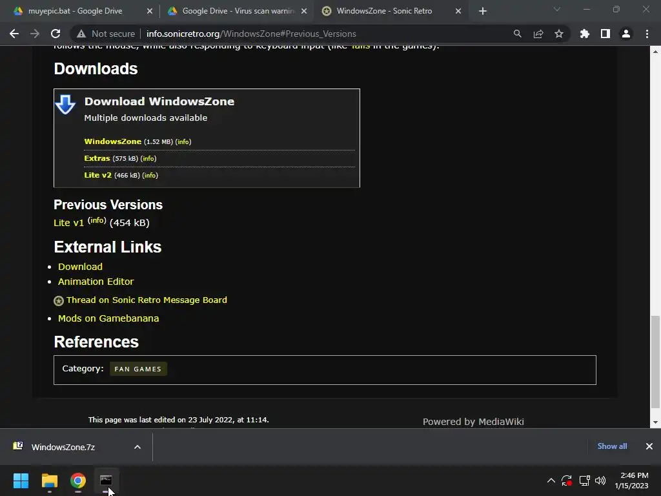
Task: Open network settings from tray icon
Action: [x=584, y=480]
